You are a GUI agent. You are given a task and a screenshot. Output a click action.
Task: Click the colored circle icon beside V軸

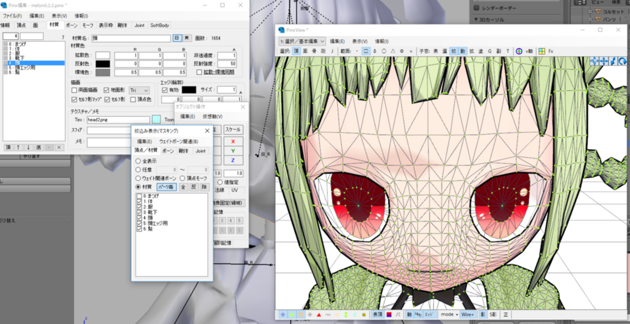[519, 51]
